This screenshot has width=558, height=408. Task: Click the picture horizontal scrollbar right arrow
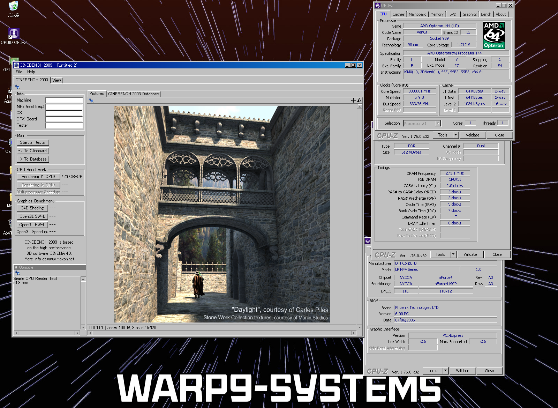pyautogui.click(x=354, y=333)
